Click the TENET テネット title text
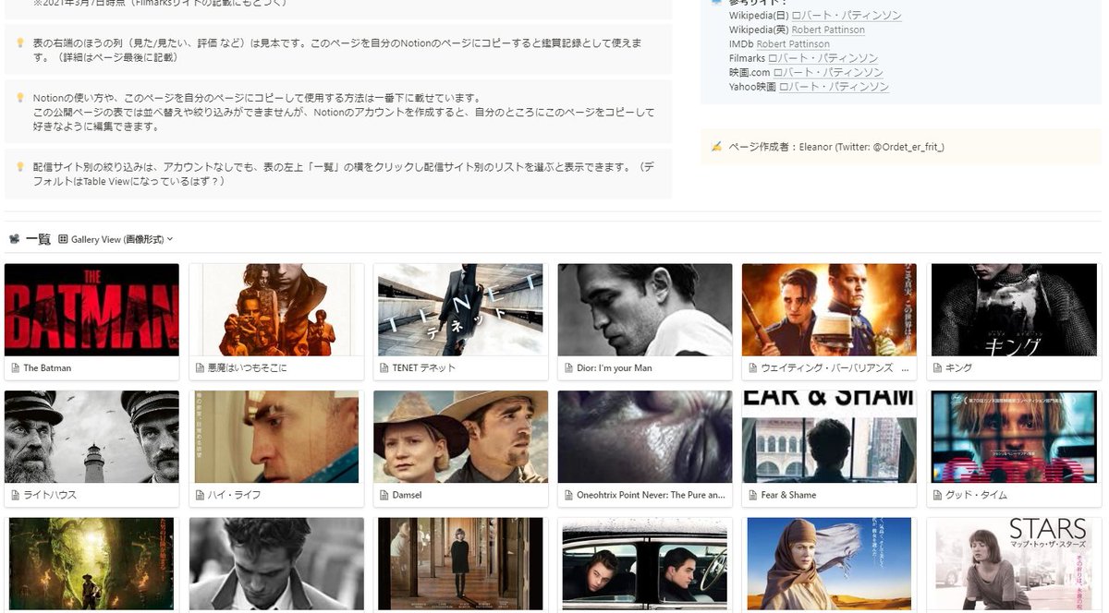 (424, 367)
